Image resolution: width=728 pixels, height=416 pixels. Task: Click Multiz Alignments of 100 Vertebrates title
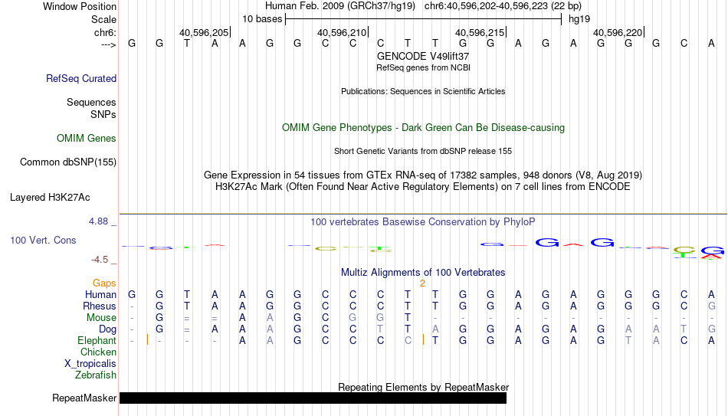click(x=423, y=273)
